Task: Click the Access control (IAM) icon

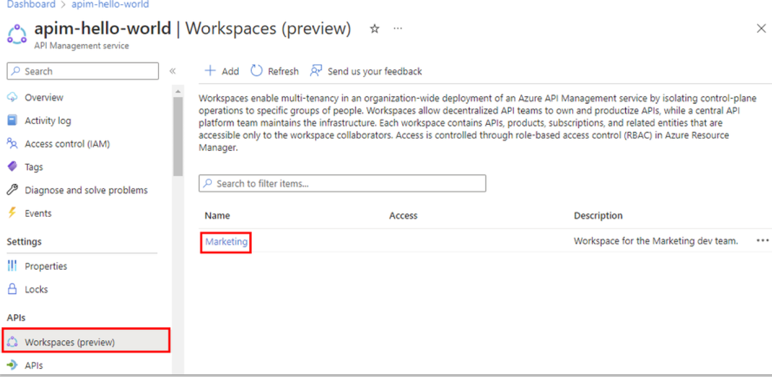Action: point(12,144)
